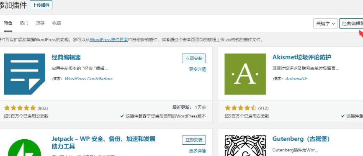Click the 上传插件 button

point(41,5)
